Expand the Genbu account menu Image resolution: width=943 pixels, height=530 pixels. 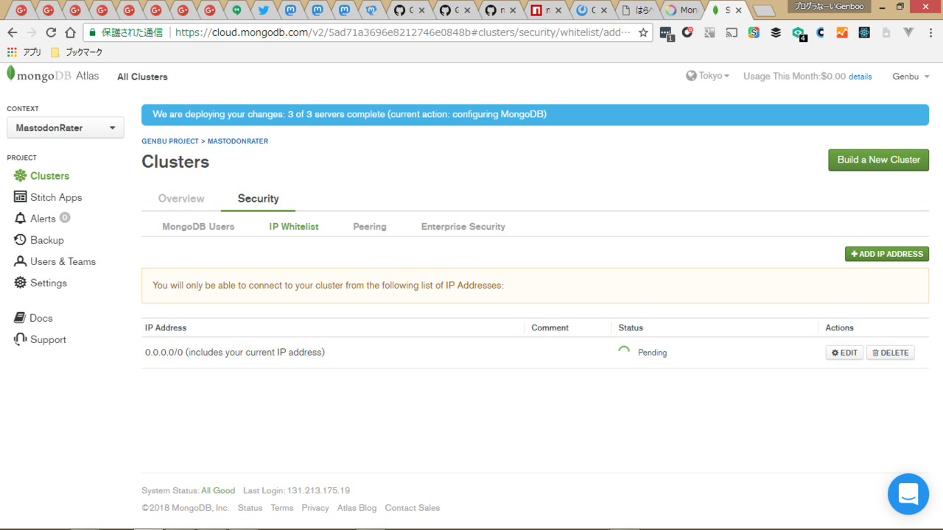click(x=911, y=77)
